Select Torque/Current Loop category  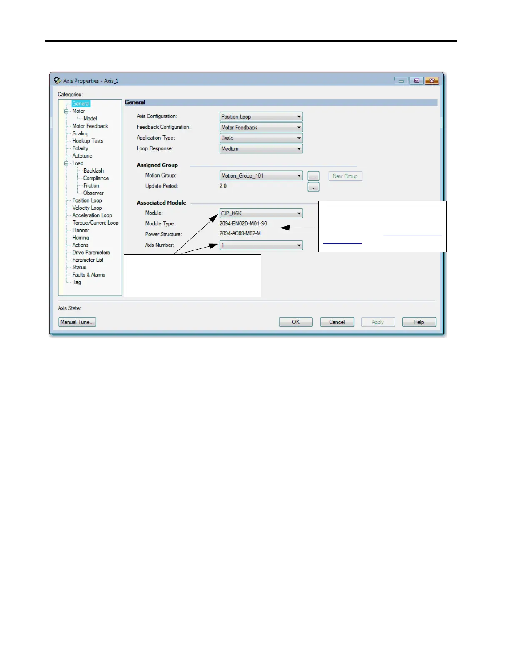[95, 223]
